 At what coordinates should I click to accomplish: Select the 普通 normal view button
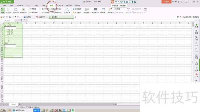click(3, 10)
